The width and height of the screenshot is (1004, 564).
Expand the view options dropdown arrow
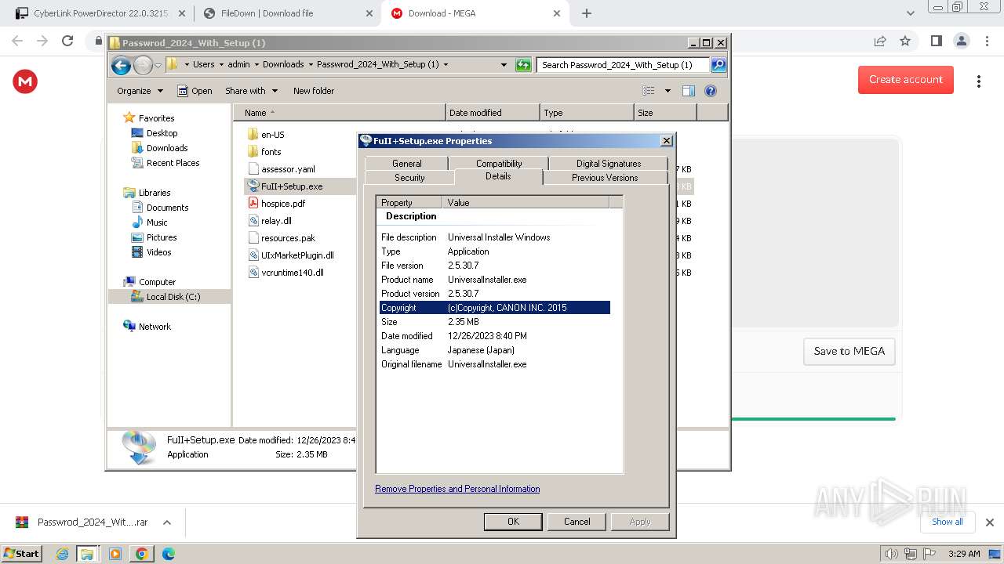coord(668,91)
